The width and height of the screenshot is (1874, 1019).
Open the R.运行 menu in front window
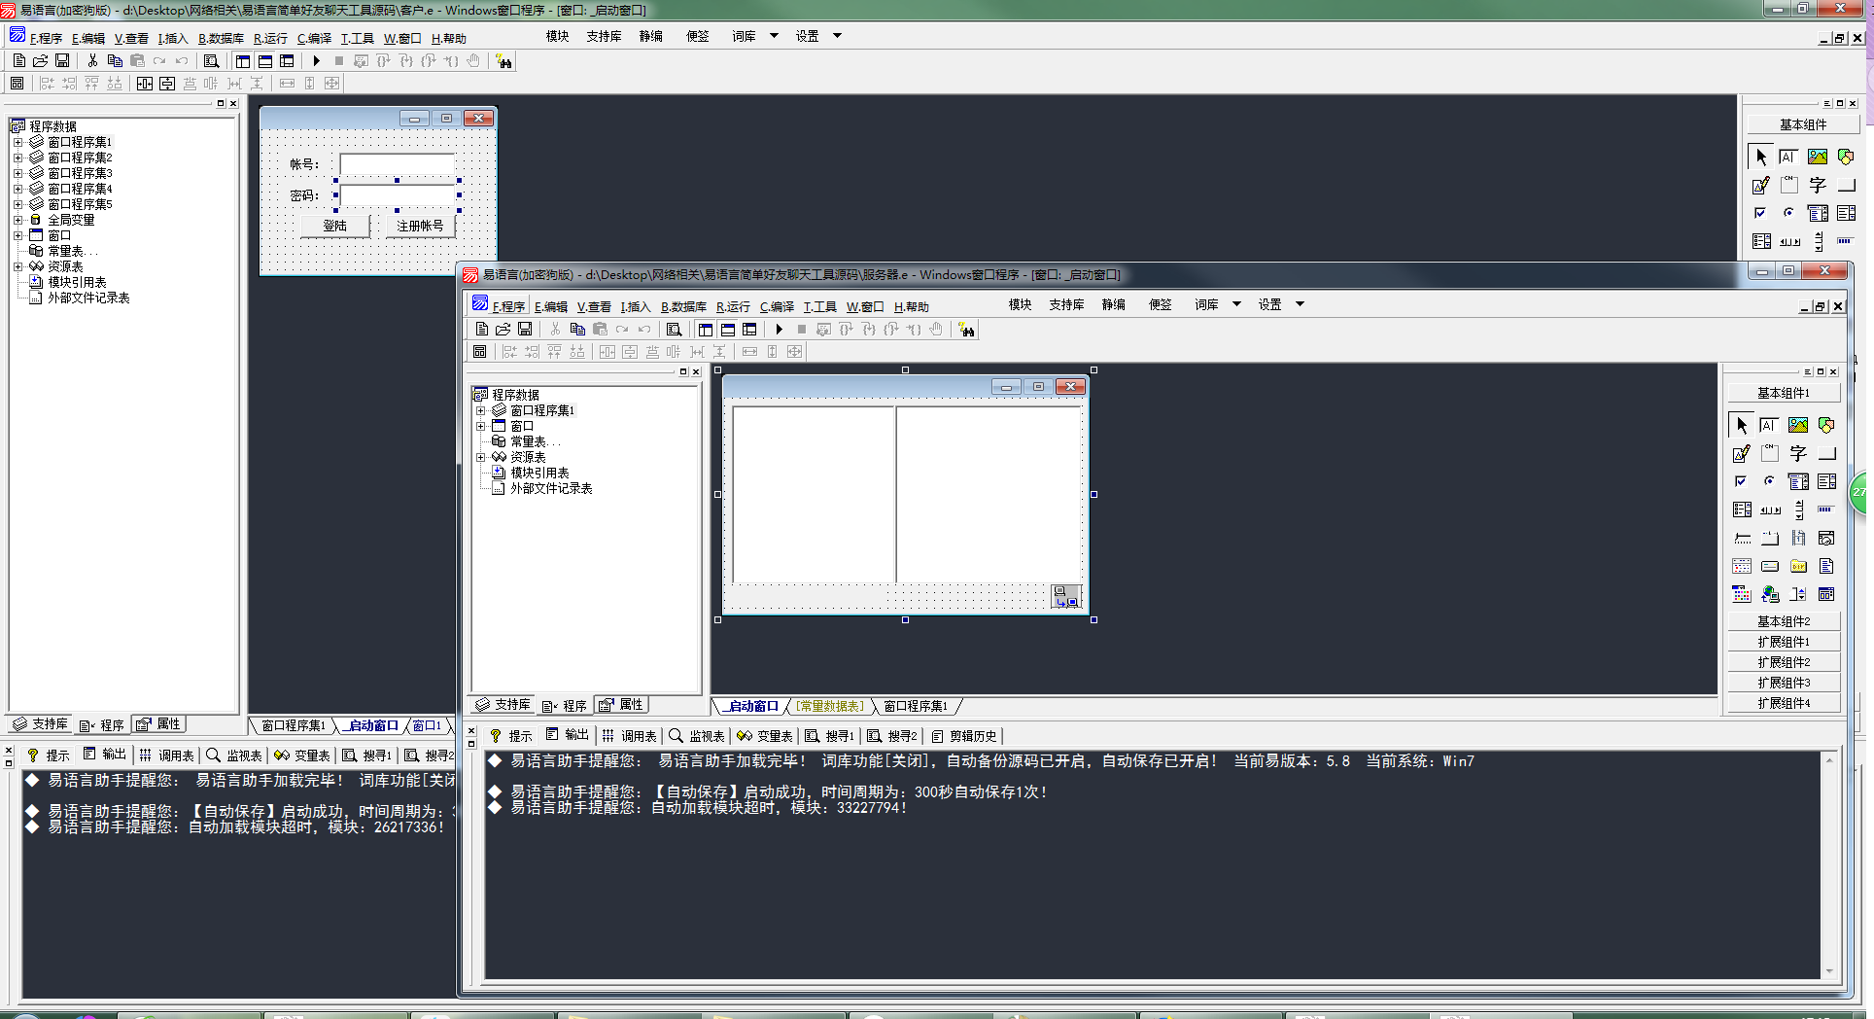pos(733,306)
